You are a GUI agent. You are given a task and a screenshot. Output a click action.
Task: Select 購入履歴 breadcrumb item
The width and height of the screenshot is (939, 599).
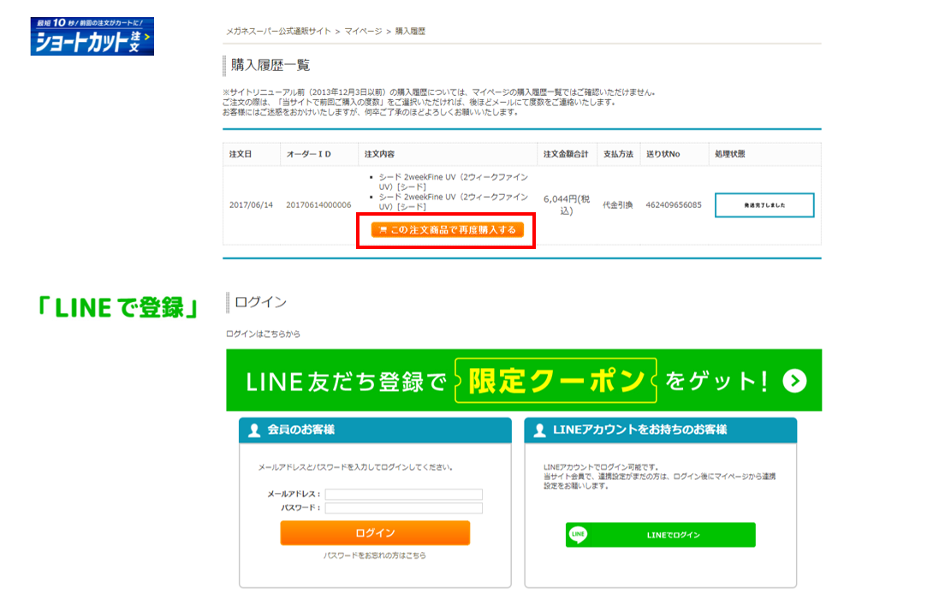410,31
